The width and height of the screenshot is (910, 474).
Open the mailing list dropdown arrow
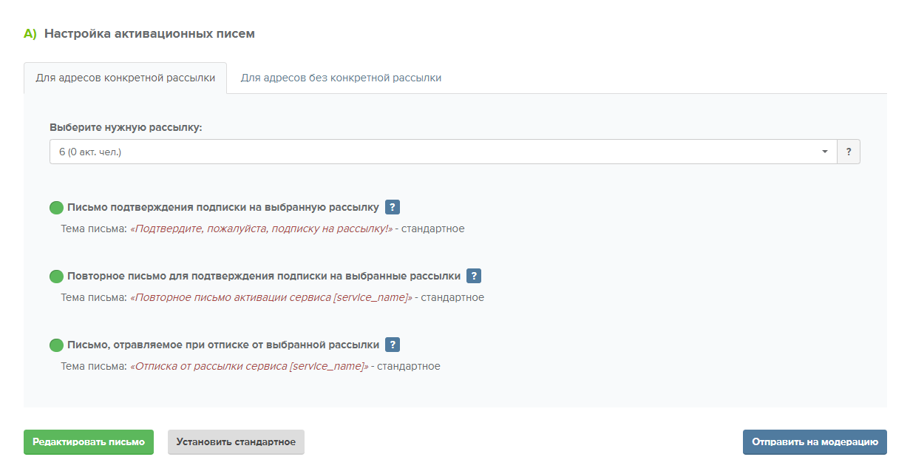[825, 152]
